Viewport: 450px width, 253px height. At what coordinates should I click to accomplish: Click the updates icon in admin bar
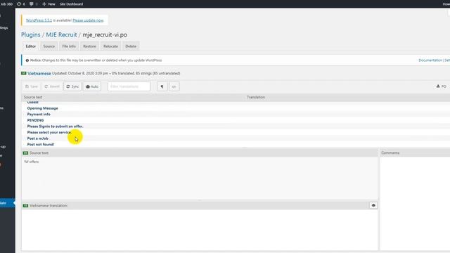pyautogui.click(x=20, y=4)
